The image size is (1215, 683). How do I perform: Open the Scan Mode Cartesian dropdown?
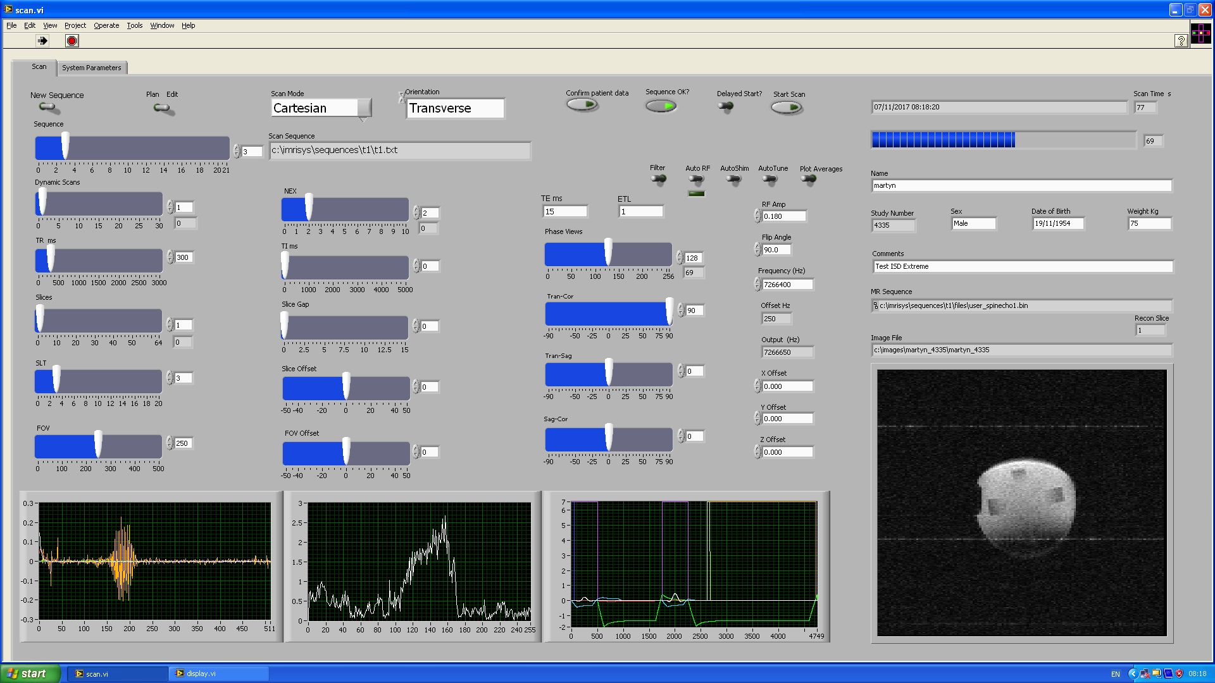point(364,108)
